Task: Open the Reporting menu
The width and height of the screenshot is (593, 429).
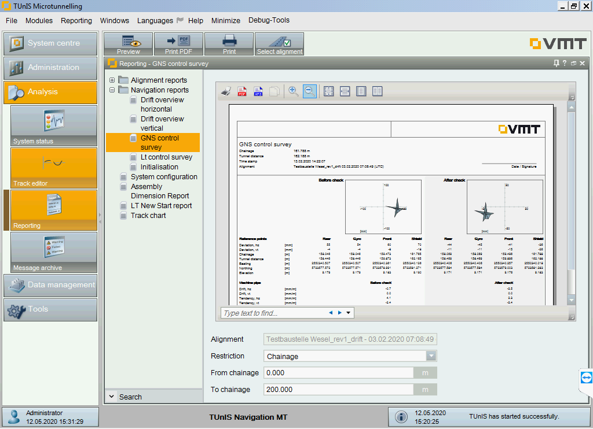Action: click(76, 20)
